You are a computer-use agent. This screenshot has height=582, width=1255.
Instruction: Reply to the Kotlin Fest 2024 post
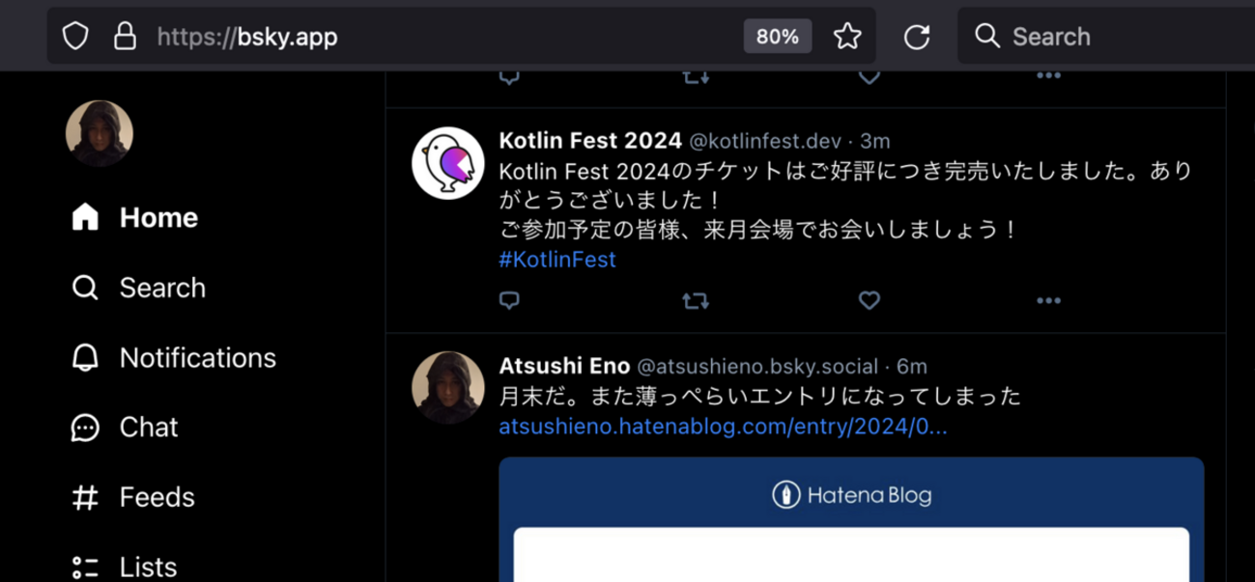click(x=509, y=300)
